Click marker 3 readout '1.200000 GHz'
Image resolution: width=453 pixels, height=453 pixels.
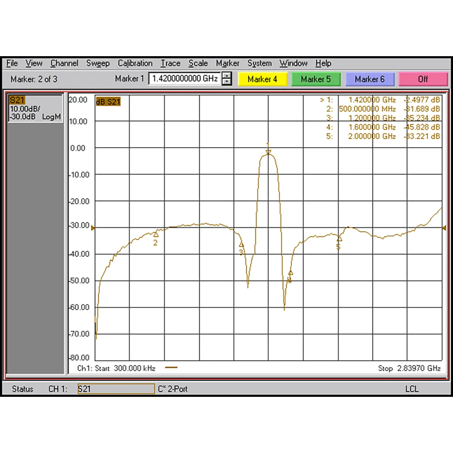(372, 118)
